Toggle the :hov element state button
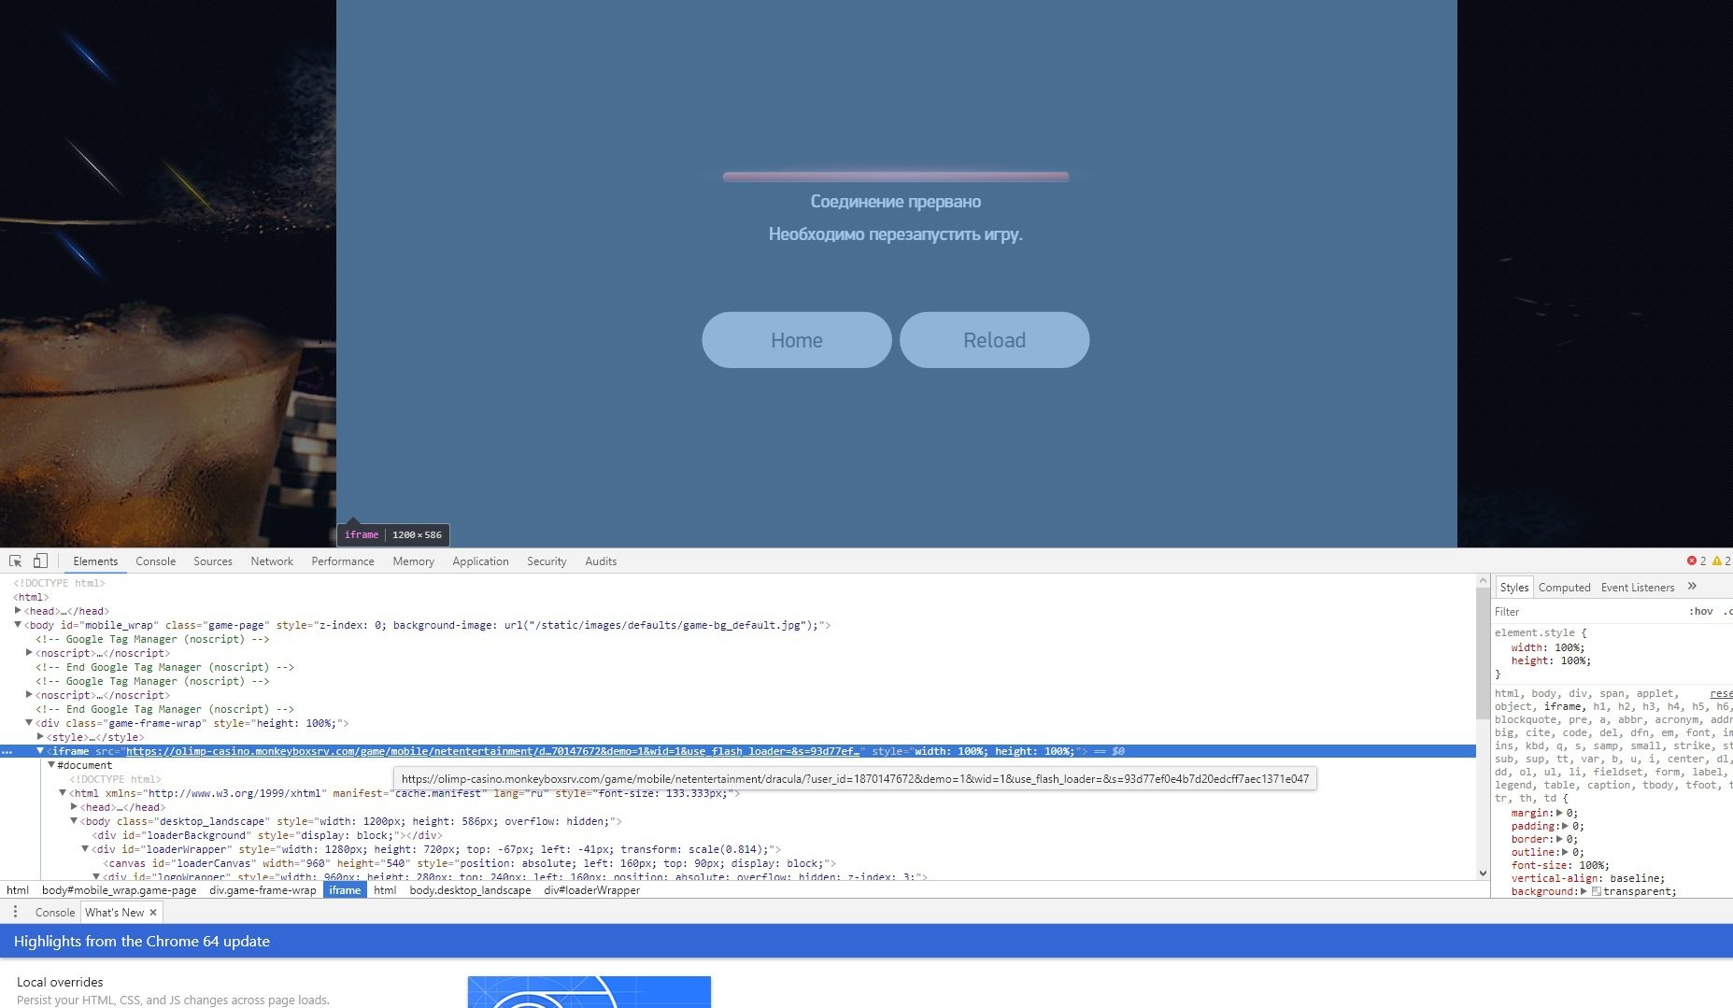The height and width of the screenshot is (1008, 1733). (1700, 612)
